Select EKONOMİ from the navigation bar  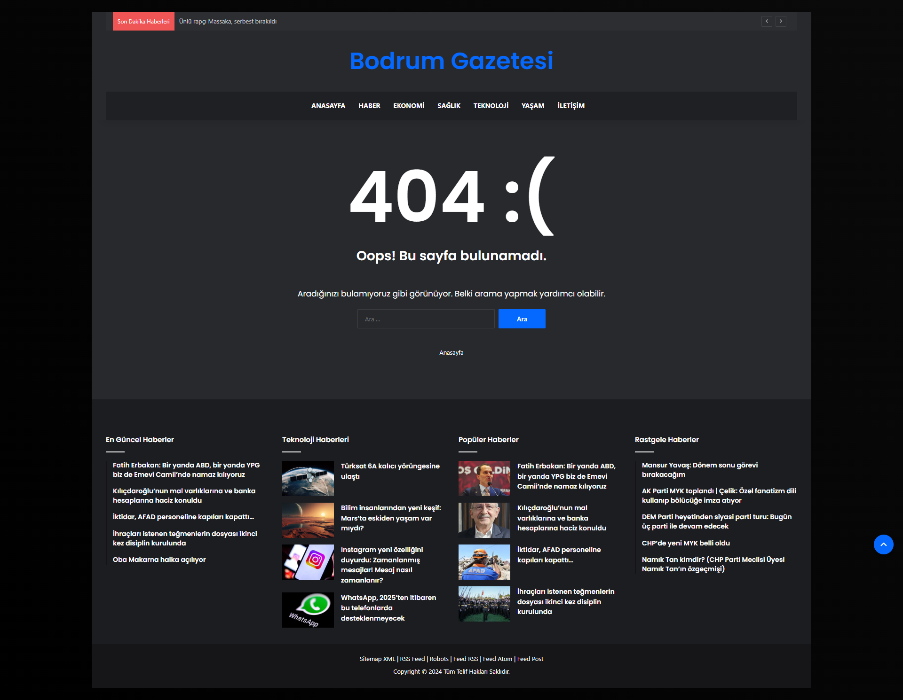point(408,106)
